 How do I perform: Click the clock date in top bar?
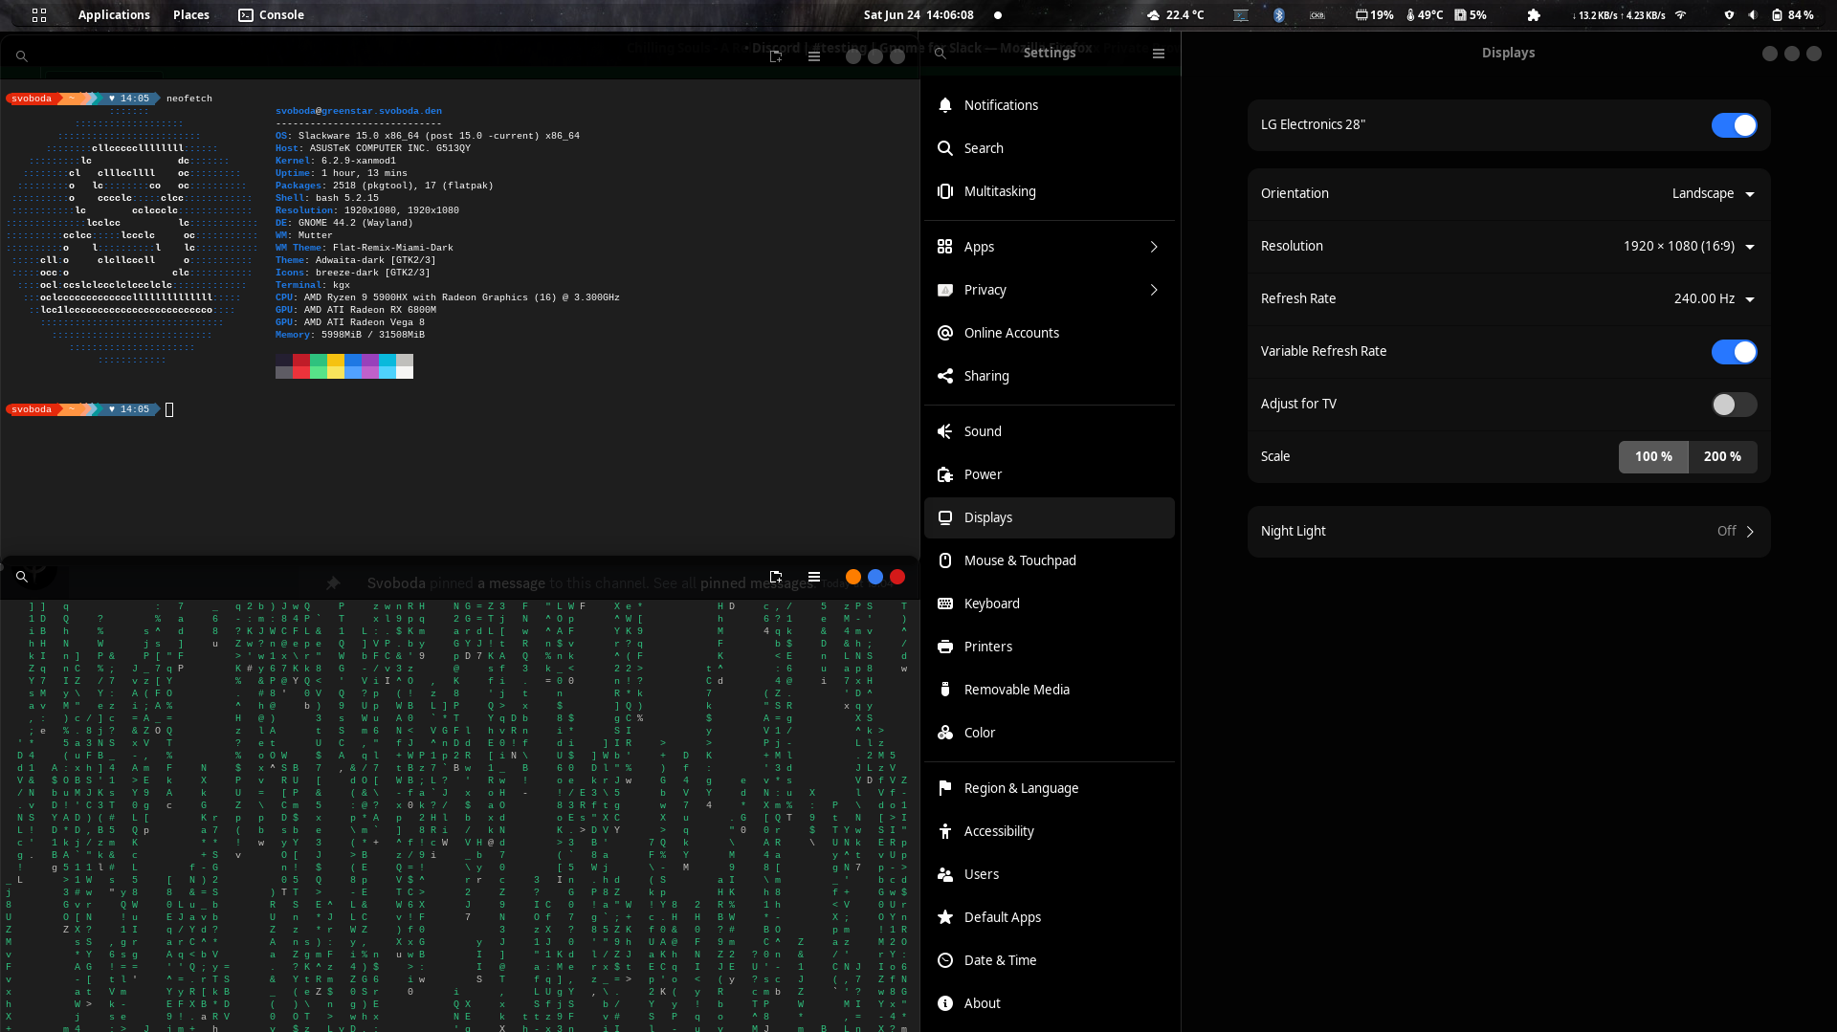pos(918,15)
